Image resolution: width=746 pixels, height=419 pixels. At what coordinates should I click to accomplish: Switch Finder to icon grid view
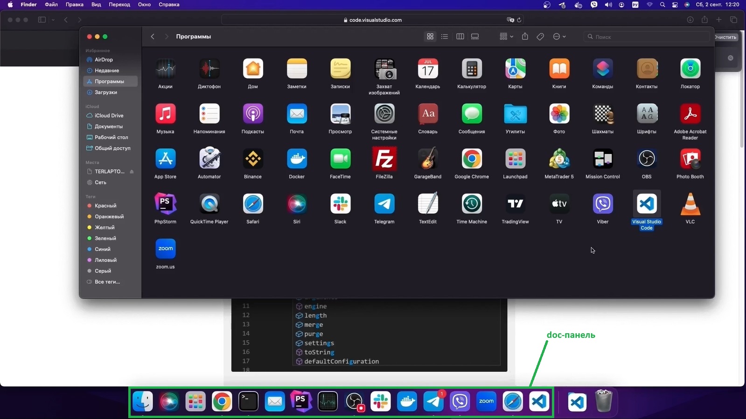430,36
